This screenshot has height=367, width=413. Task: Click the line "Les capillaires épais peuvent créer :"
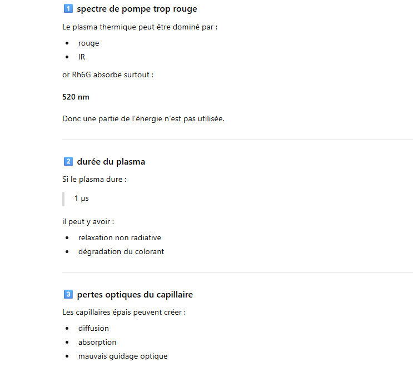pos(124,312)
